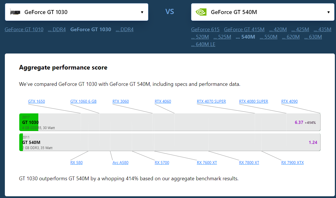Click the green GT 1030 score bar
Viewport: 336px width, 198px height.
click(x=29, y=122)
